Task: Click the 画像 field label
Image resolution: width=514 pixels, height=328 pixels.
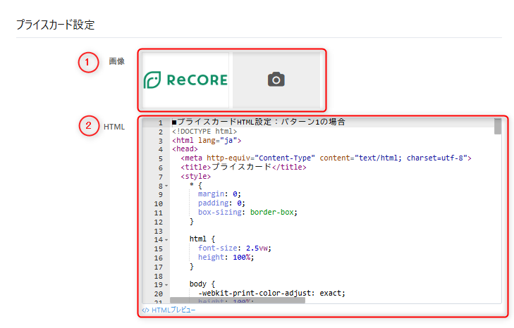Action: [117, 61]
